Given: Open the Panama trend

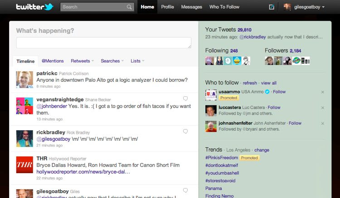Looking at the screenshot, I should coord(214,188).
